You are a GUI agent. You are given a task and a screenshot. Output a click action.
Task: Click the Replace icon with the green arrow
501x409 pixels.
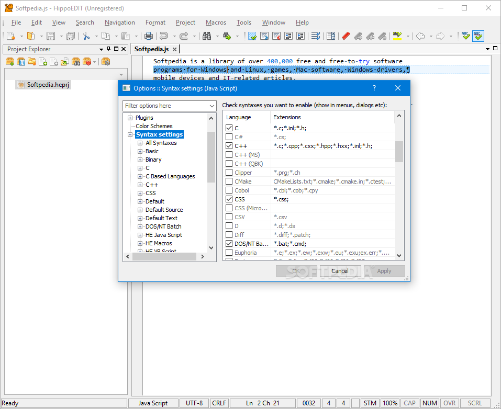click(x=227, y=36)
